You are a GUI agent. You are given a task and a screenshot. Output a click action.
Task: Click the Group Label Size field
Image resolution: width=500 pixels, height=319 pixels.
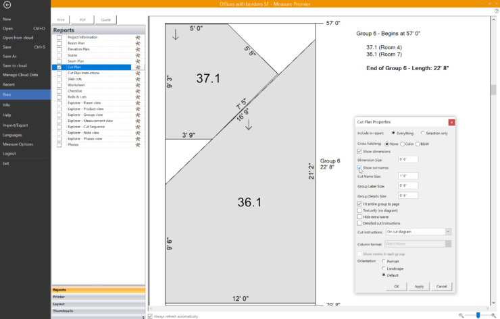click(x=408, y=185)
